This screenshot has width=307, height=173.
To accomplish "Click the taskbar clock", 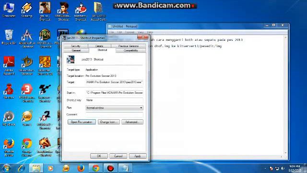I will tap(295, 168).
